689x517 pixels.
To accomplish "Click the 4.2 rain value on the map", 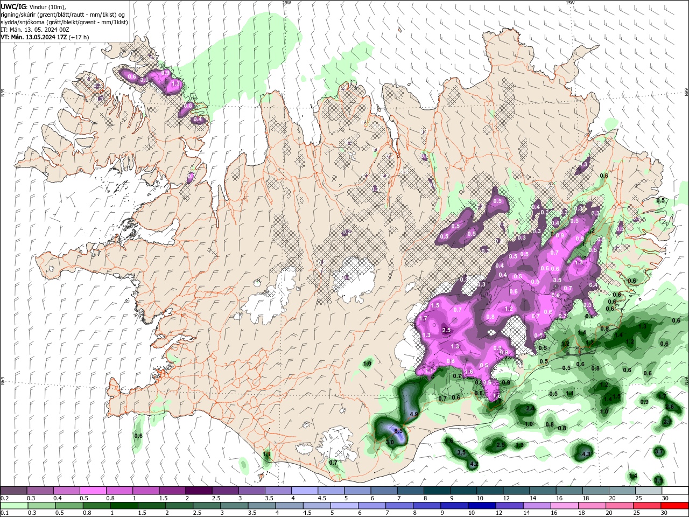I will pos(474,464).
